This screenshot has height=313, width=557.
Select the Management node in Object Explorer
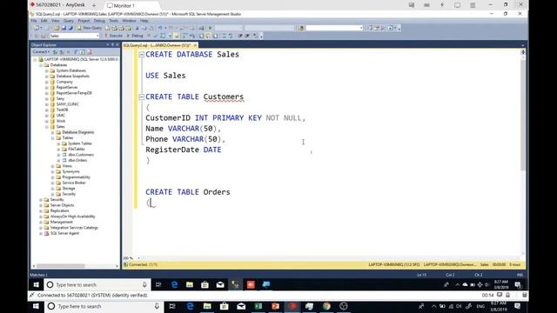pos(62,222)
